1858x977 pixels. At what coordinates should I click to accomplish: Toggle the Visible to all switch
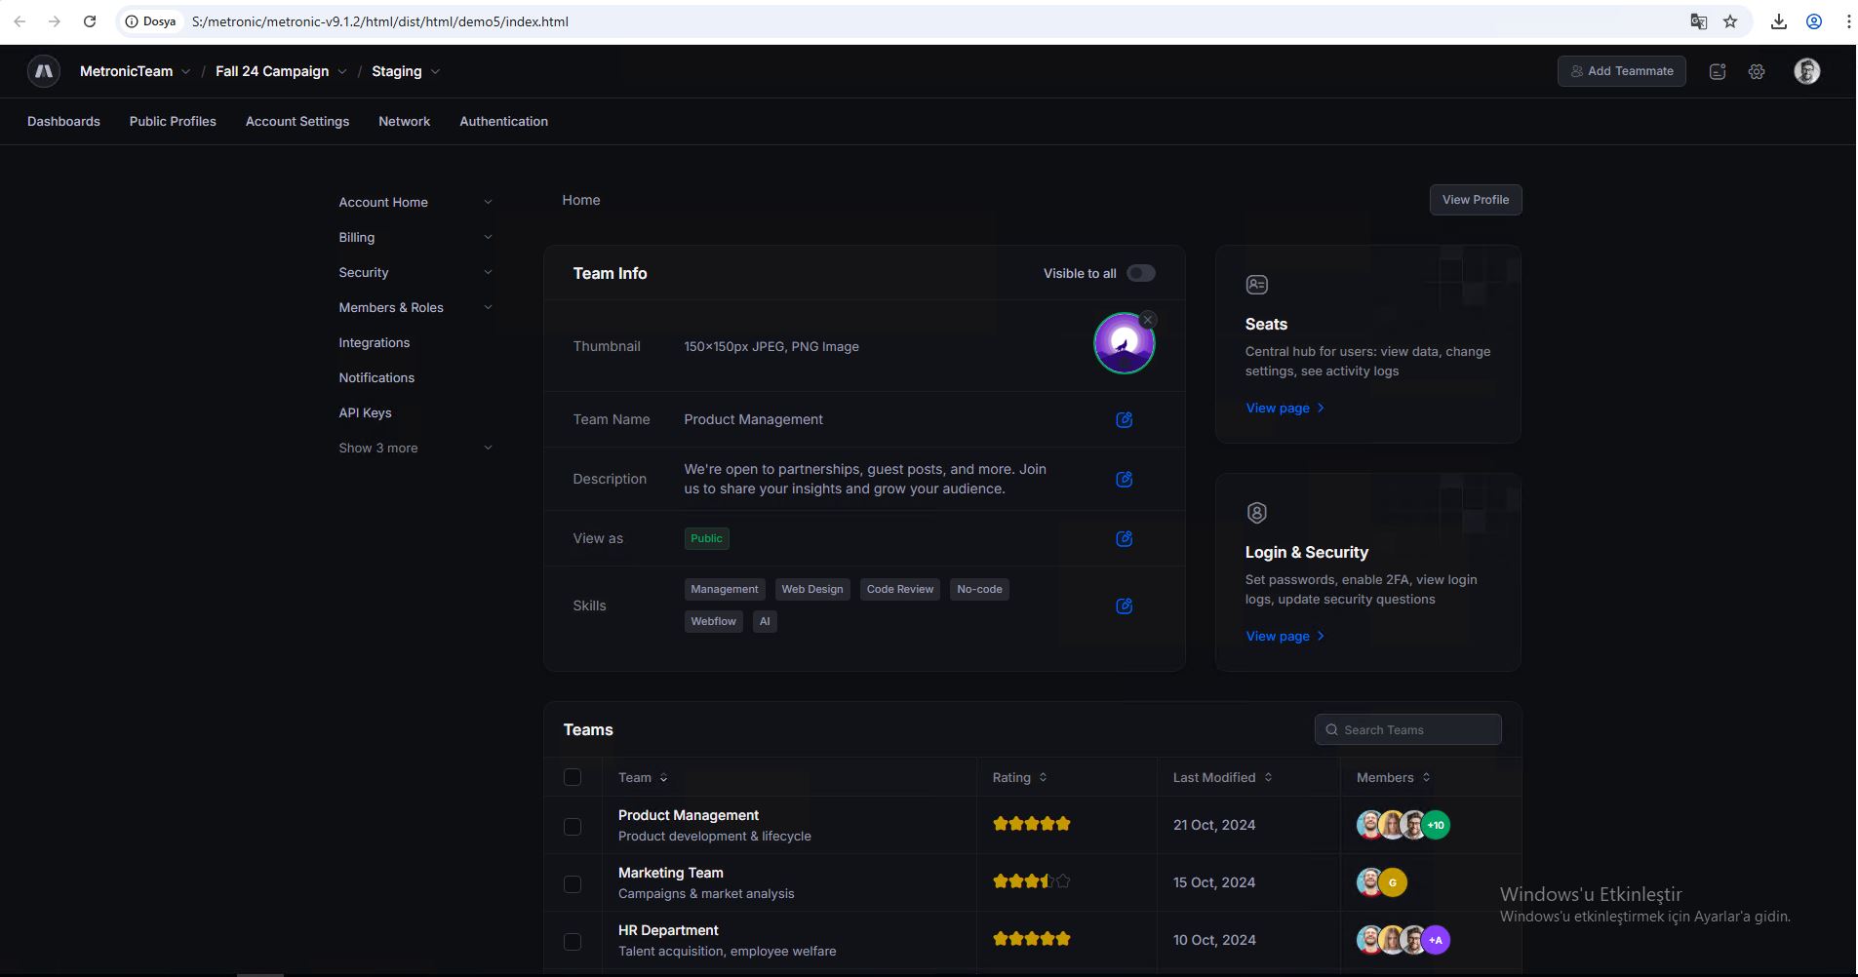[1140, 274]
